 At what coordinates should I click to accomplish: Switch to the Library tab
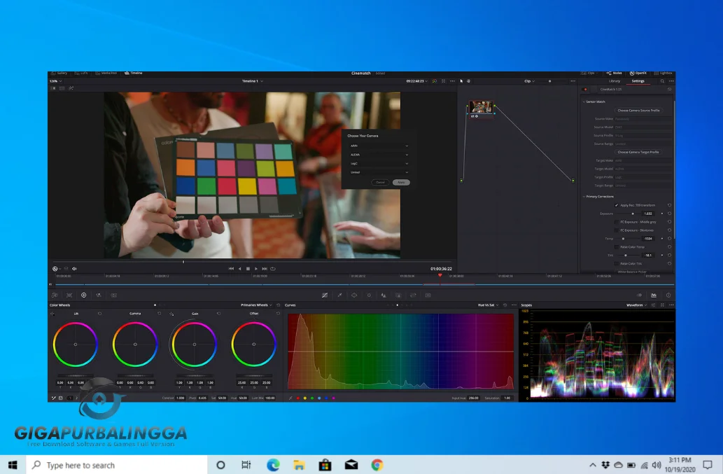click(x=615, y=81)
